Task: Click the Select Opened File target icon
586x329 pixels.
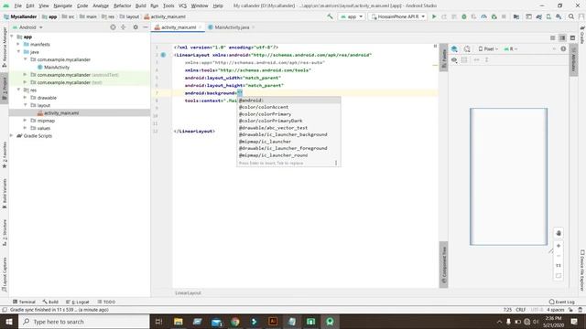Action: click(113, 27)
